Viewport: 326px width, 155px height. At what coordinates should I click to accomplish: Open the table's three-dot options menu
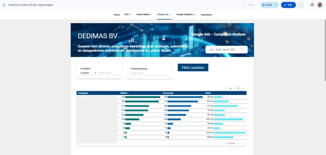click(243, 89)
